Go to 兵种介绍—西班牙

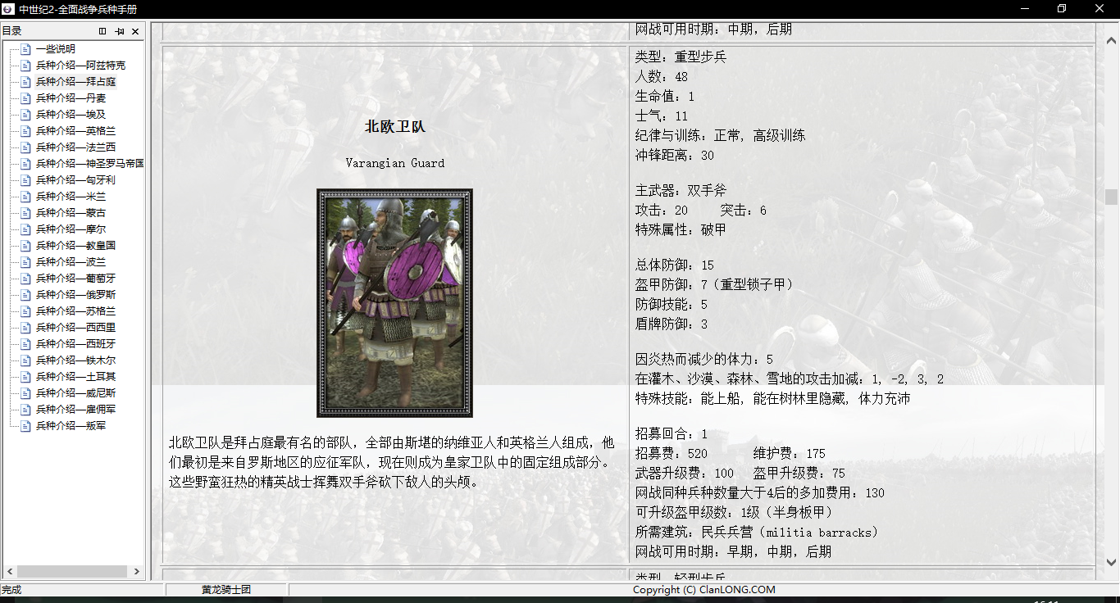76,344
